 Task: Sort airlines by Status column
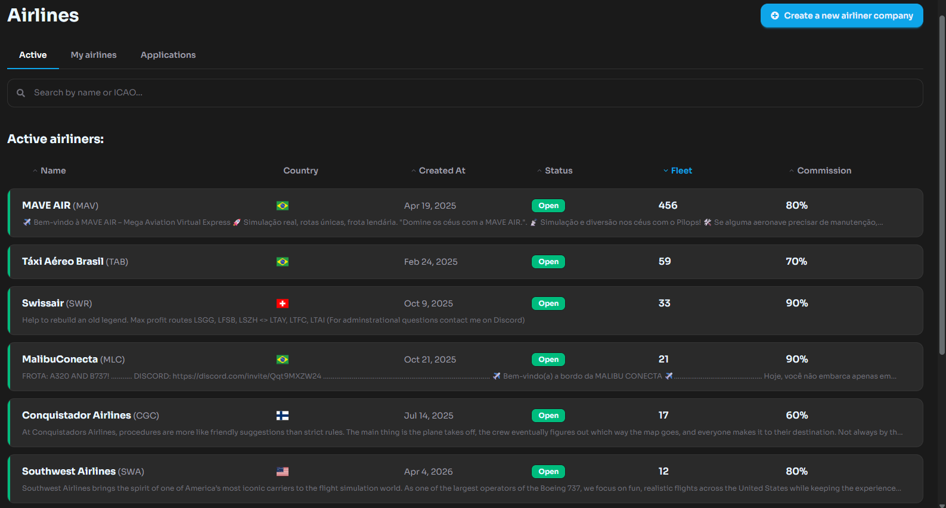coord(555,171)
